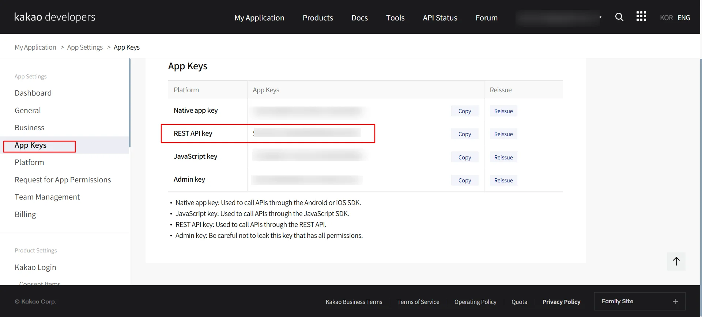Click the Platform column header
The image size is (702, 317).
point(186,90)
